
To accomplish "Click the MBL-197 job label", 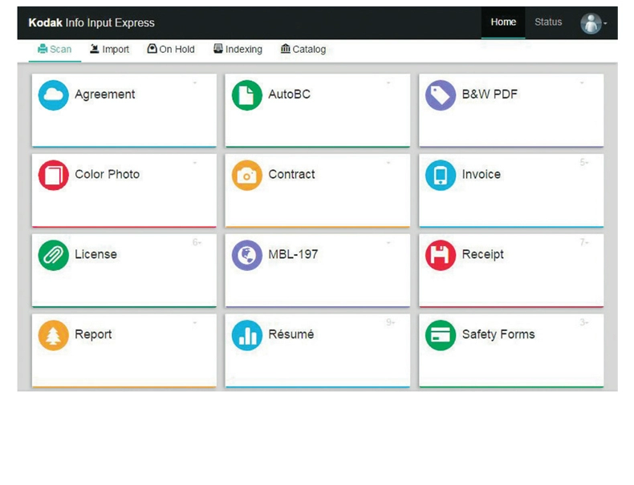I will (x=293, y=254).
